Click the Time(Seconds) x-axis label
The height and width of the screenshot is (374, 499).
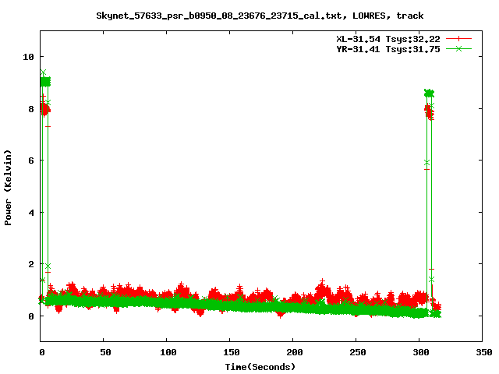260,367
